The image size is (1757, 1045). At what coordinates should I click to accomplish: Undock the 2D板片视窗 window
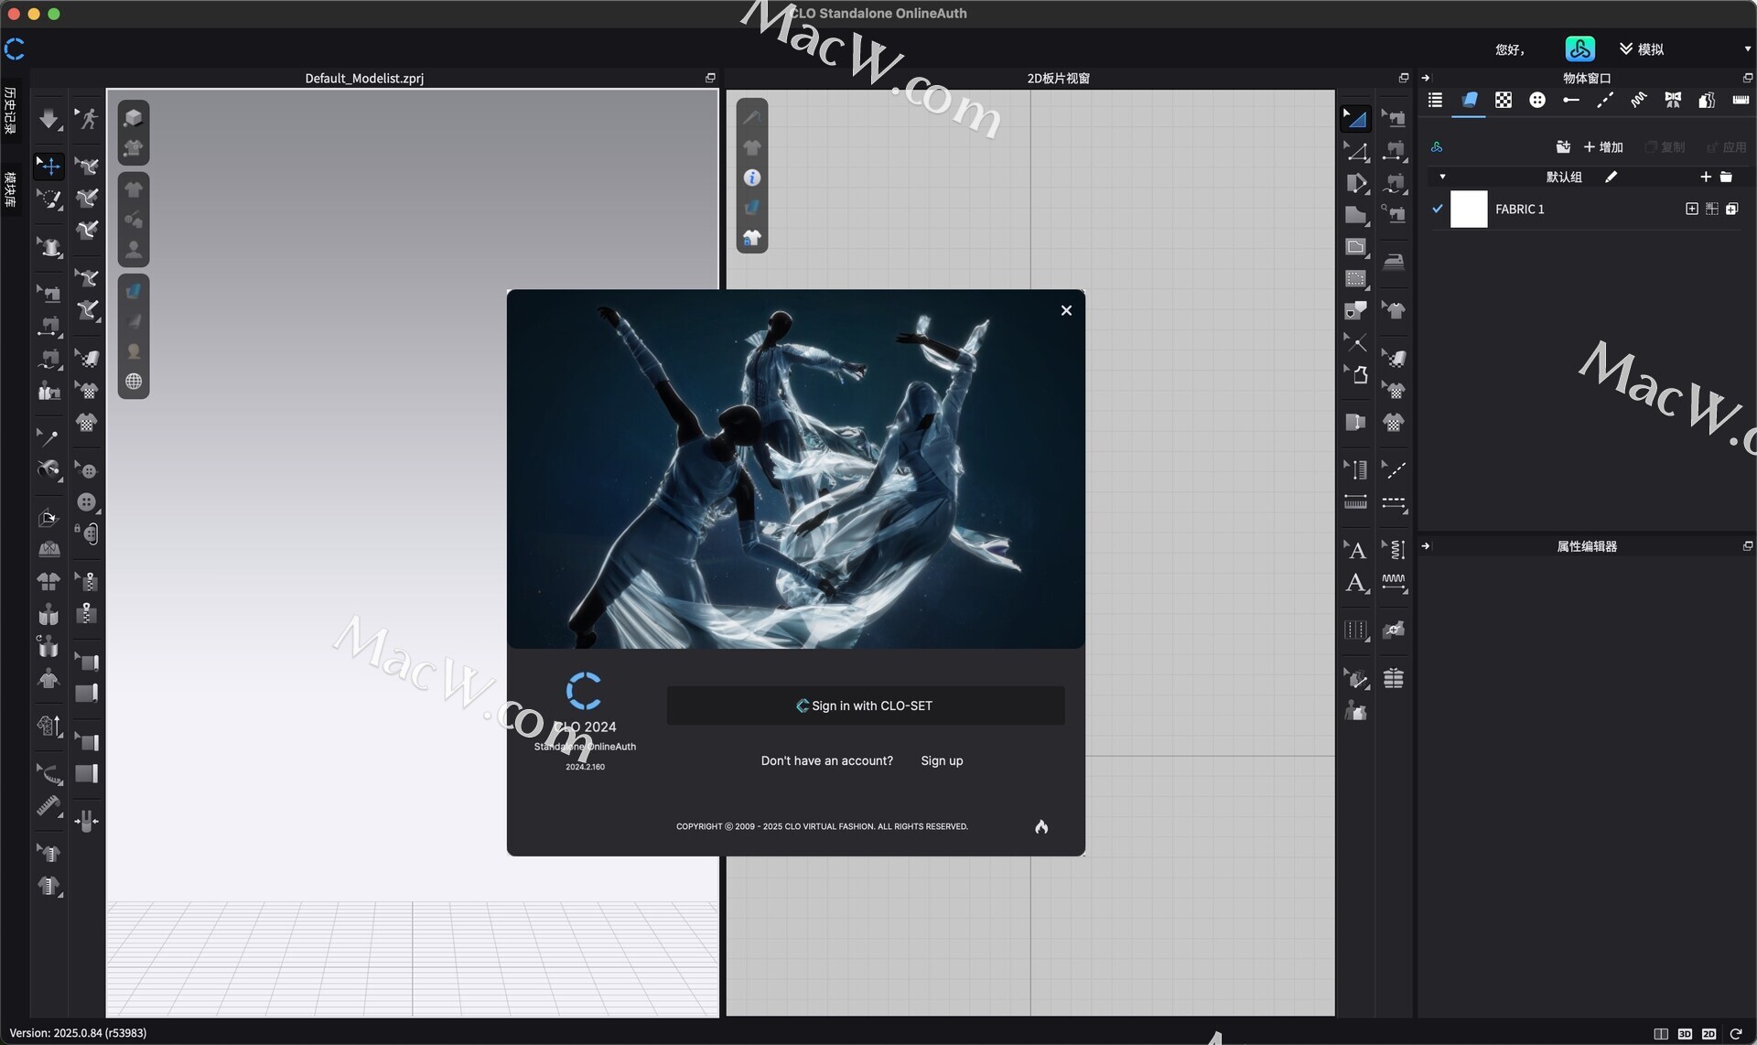tap(1403, 78)
